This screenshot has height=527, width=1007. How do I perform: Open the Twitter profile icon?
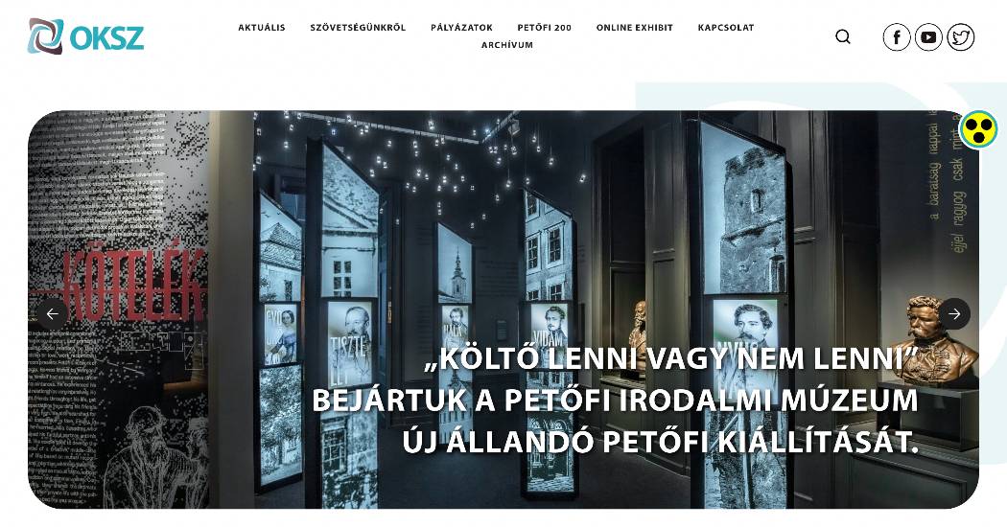pos(961,37)
